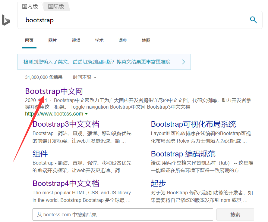Viewport: 268px width, 222px height.
Task: Open the Bootstrap 编码规范 link
Action: click(x=183, y=154)
